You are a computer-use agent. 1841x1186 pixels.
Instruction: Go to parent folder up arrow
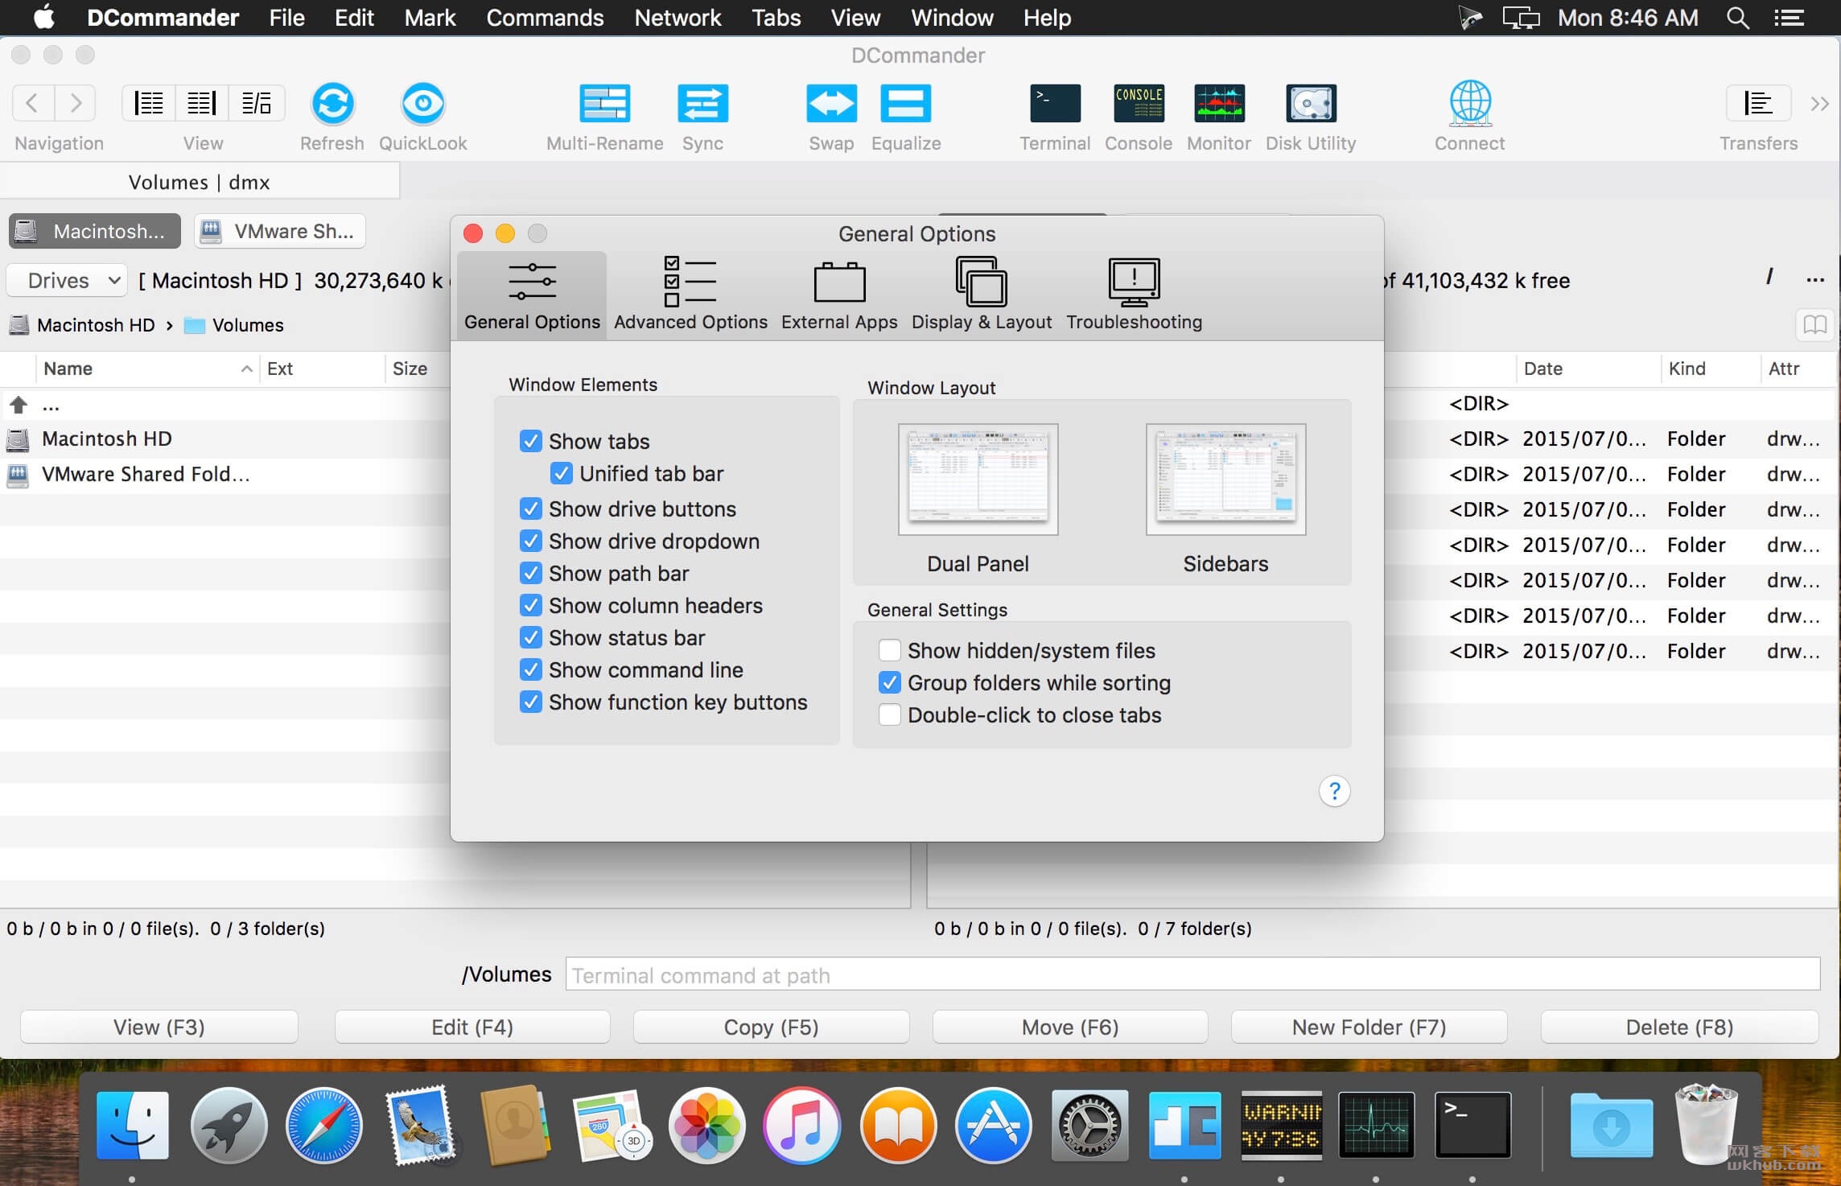[19, 404]
